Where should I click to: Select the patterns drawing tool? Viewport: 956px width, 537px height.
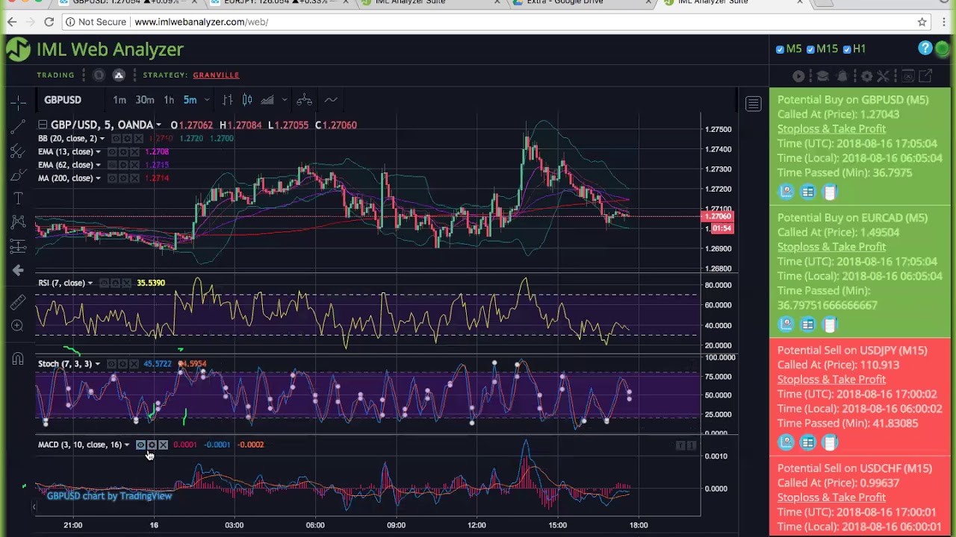[18, 222]
